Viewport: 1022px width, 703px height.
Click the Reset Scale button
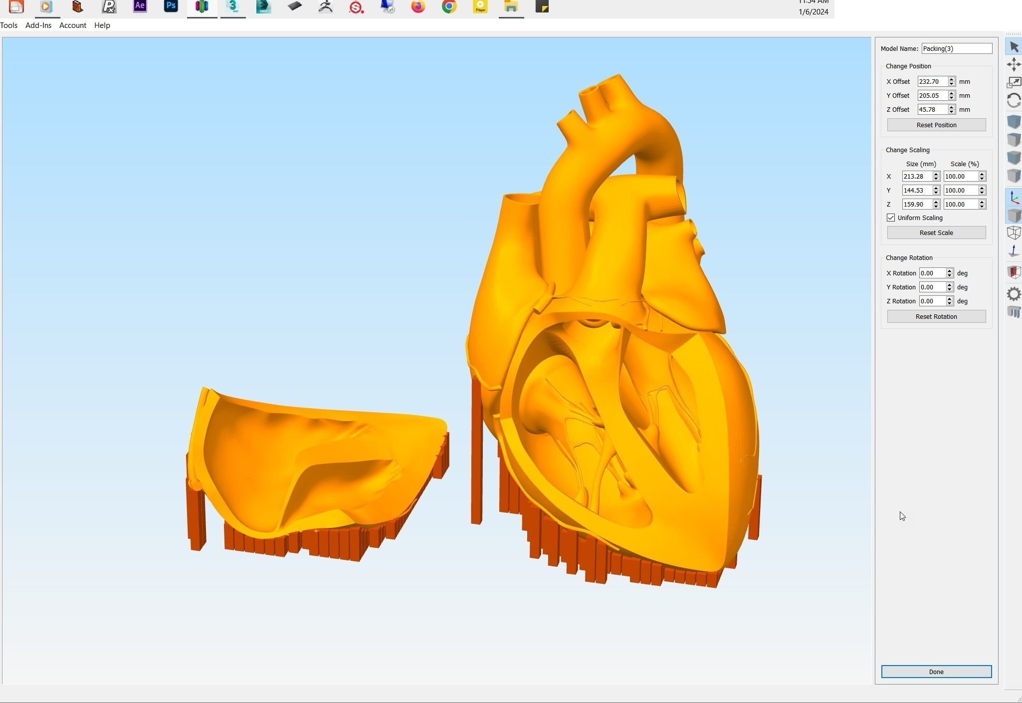pyautogui.click(x=936, y=233)
